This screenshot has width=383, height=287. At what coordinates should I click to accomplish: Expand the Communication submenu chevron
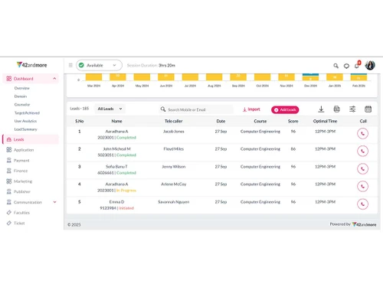54,202
